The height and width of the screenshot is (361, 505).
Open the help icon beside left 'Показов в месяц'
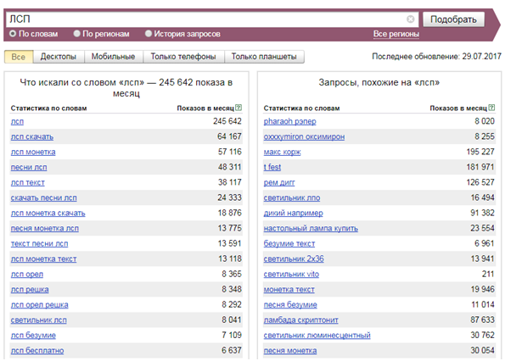tap(238, 108)
